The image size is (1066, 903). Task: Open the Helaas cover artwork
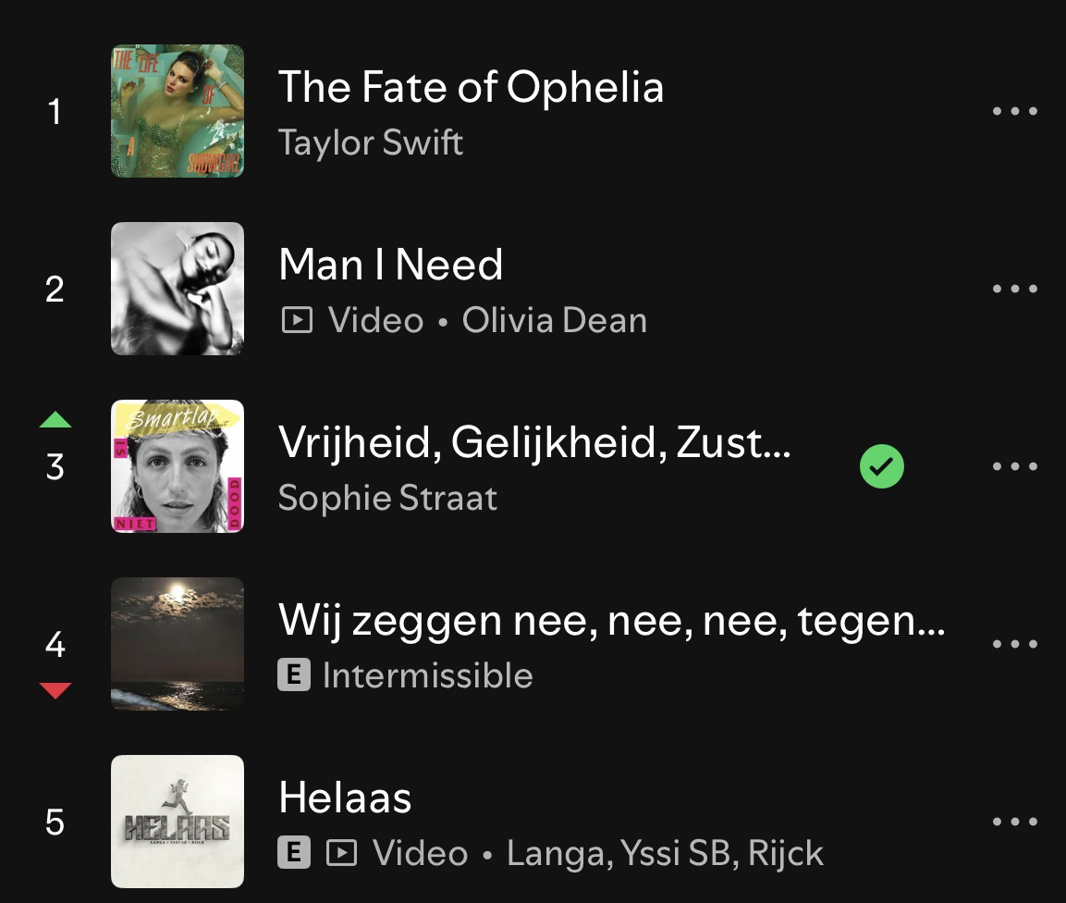pos(178,822)
